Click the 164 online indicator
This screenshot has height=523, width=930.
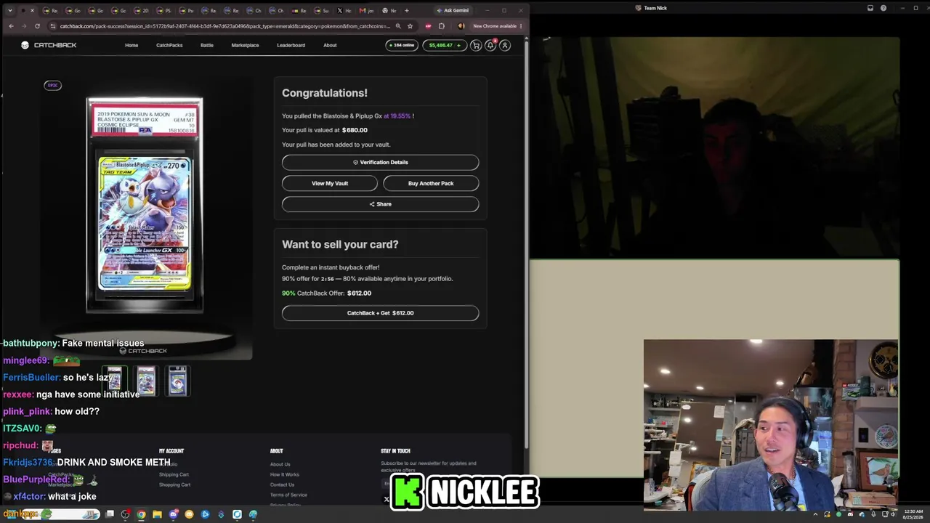tap(402, 45)
